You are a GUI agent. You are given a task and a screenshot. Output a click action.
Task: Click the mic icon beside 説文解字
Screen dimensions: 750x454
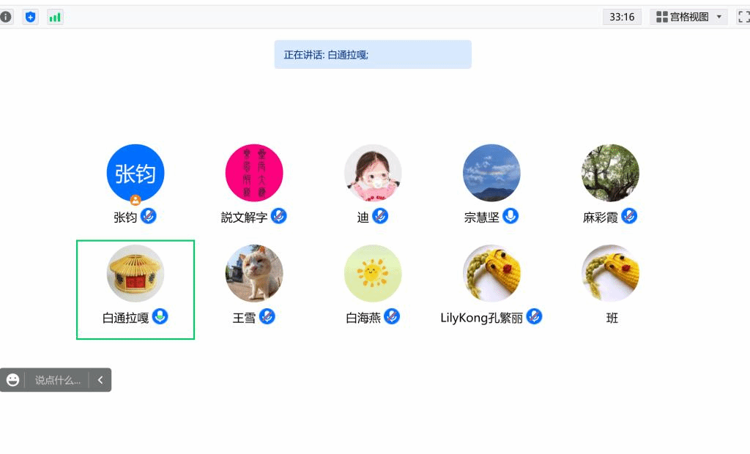click(x=279, y=216)
